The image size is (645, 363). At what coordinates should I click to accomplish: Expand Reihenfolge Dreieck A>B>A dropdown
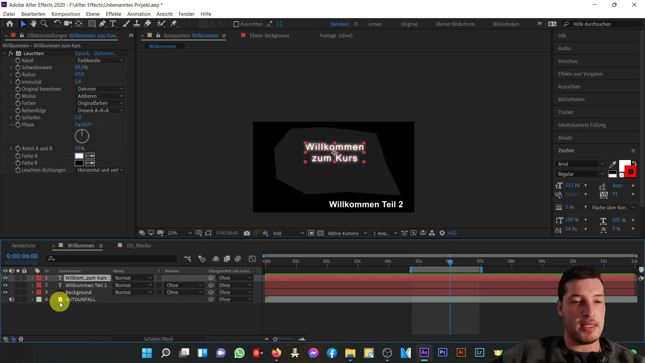point(100,110)
